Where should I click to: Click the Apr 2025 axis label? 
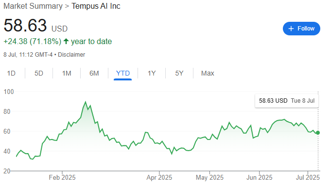(159, 178)
